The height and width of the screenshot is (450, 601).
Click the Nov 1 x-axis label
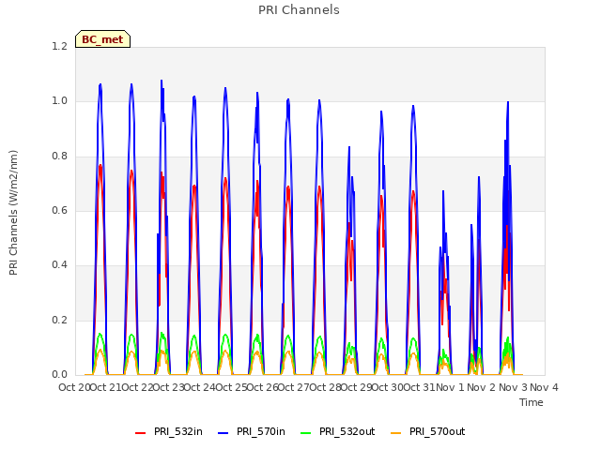coord(450,387)
